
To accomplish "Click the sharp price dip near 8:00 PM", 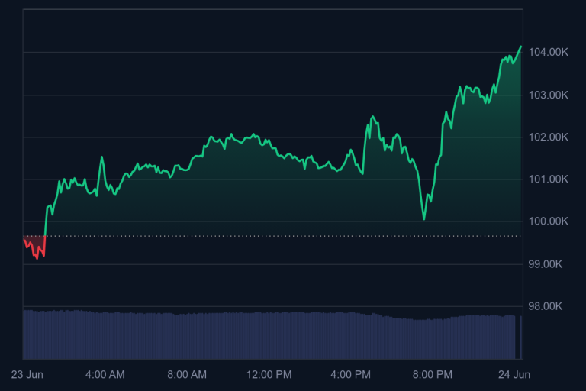I will (x=424, y=218).
